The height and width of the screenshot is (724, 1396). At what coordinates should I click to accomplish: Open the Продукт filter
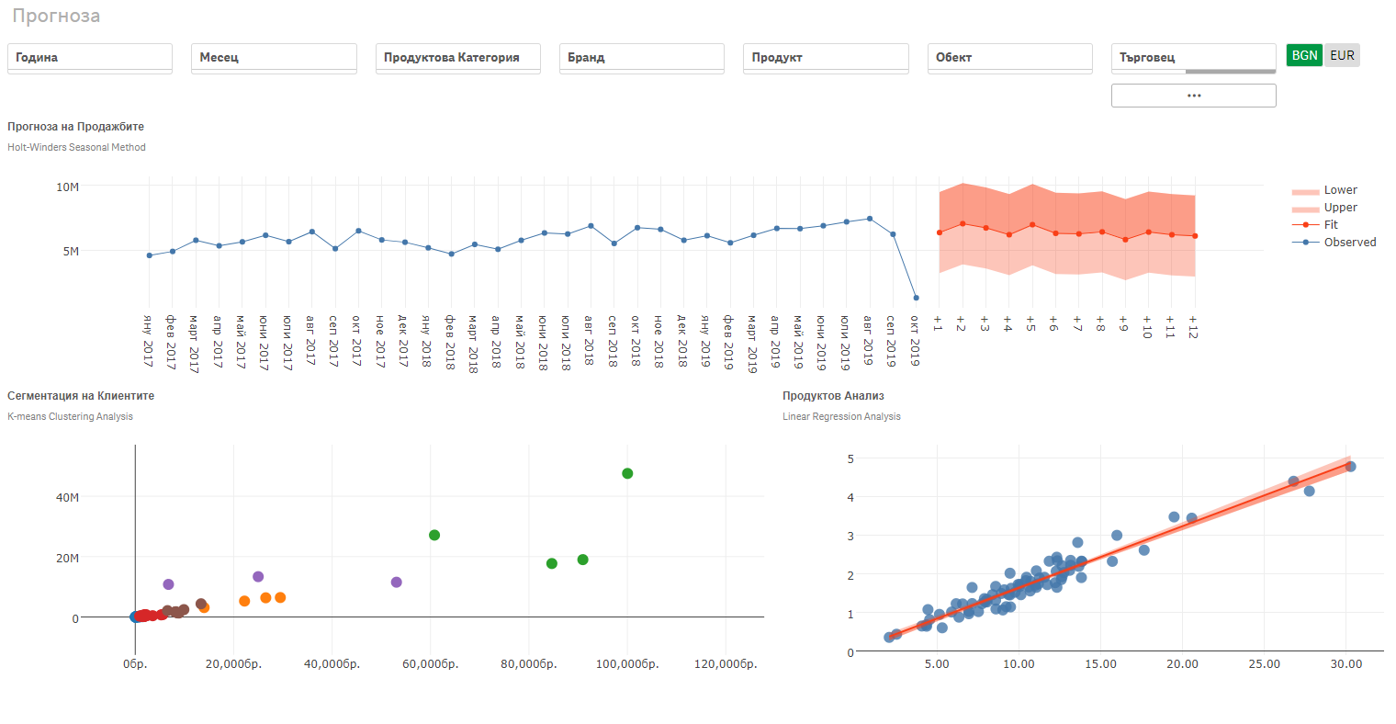pyautogui.click(x=825, y=57)
